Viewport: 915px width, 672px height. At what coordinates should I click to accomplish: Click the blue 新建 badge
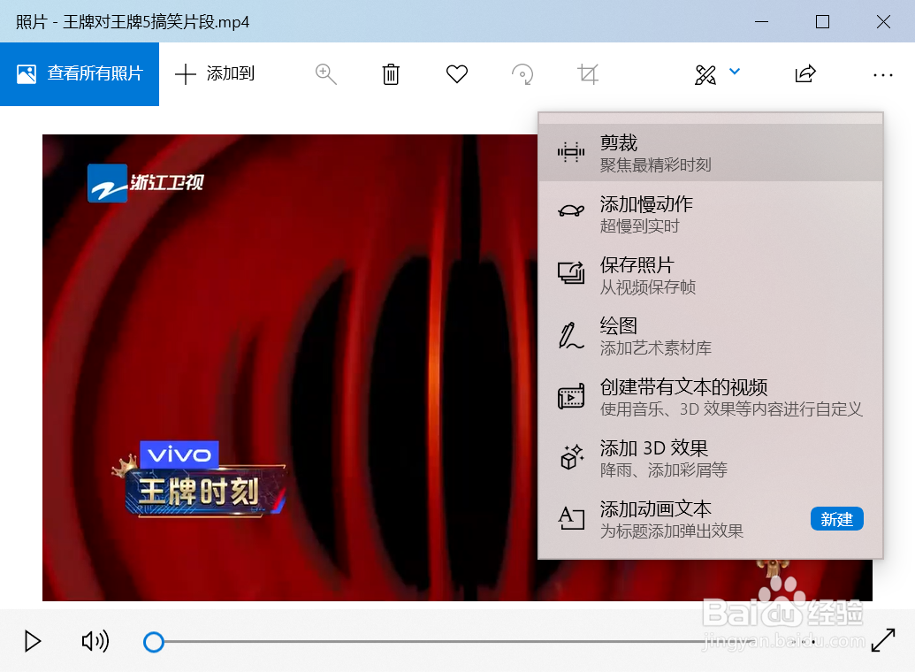(837, 519)
